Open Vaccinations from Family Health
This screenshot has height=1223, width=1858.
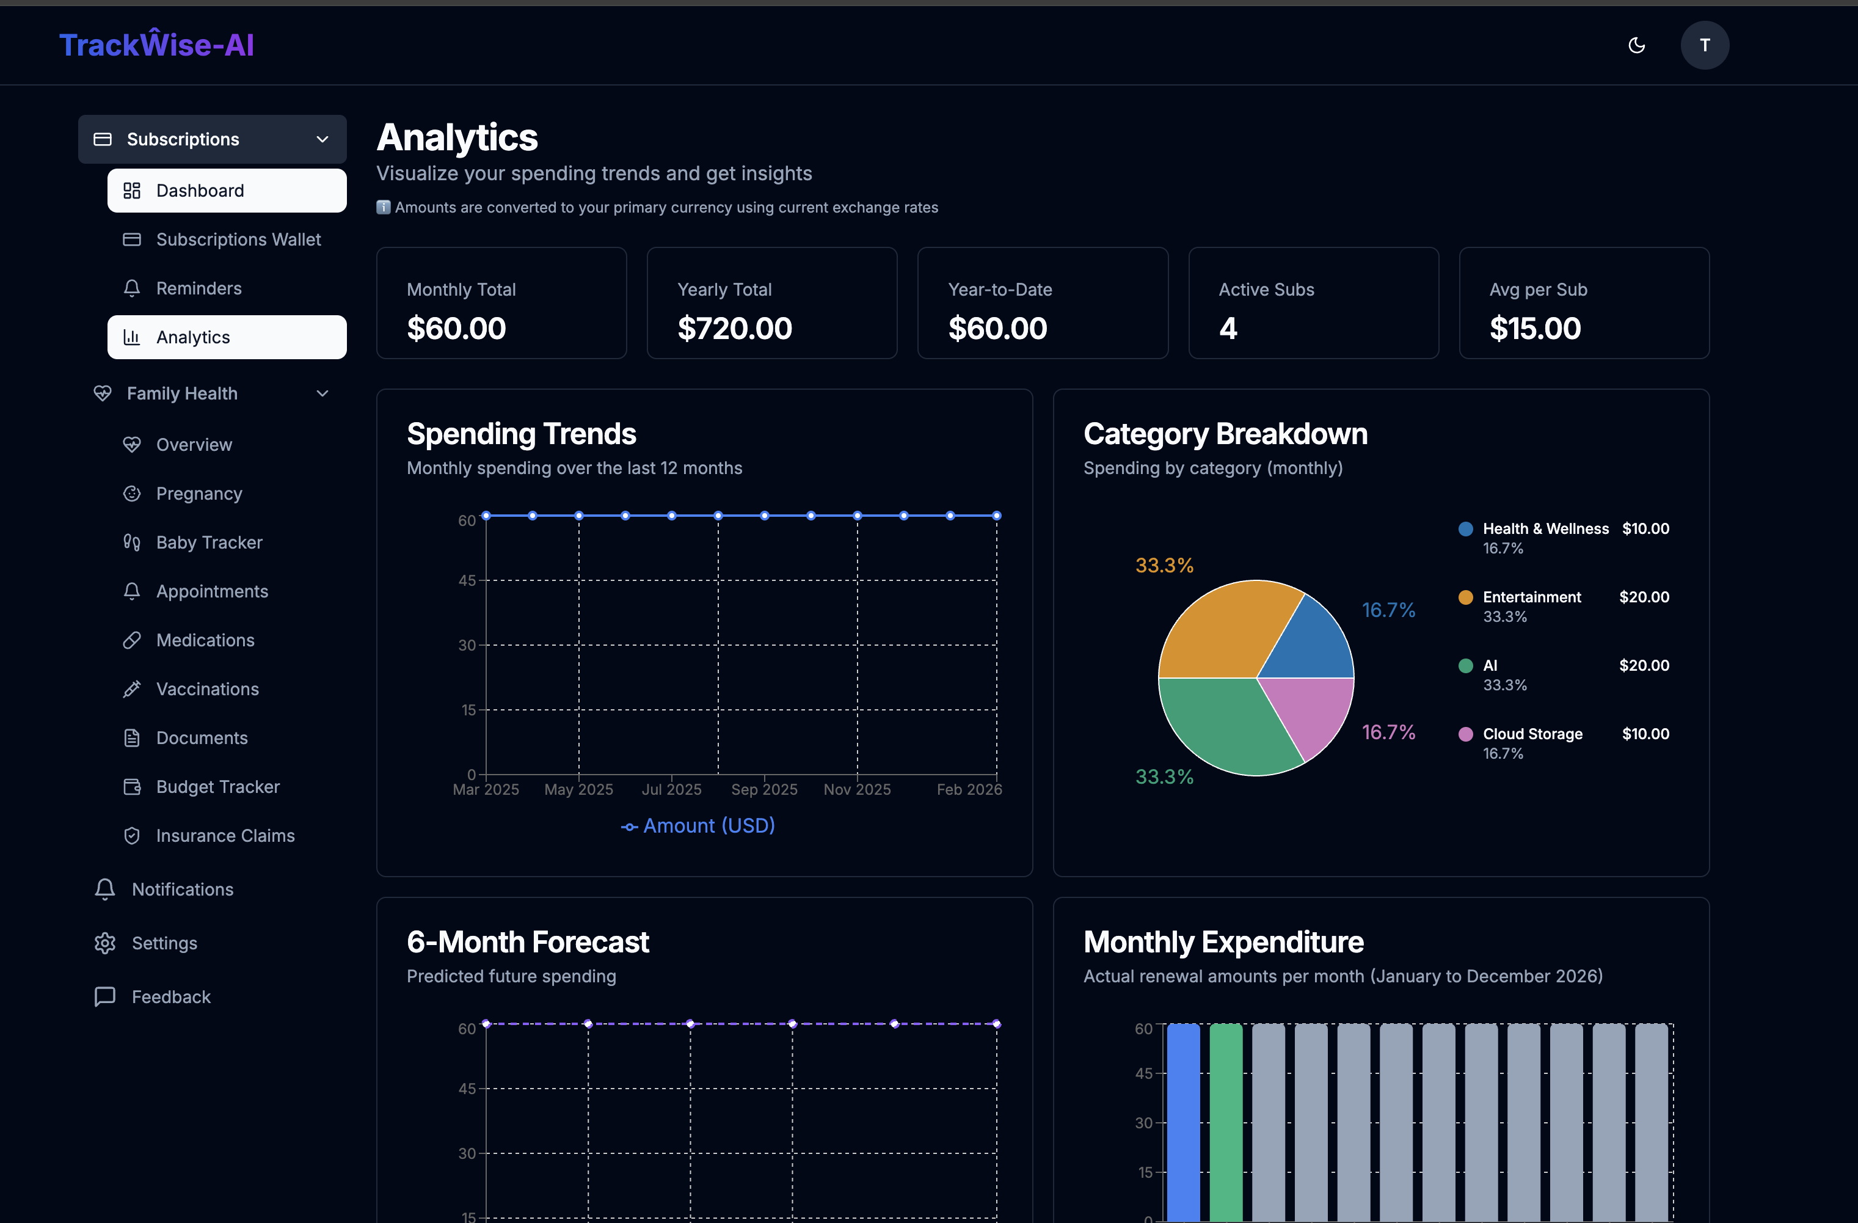pos(207,689)
